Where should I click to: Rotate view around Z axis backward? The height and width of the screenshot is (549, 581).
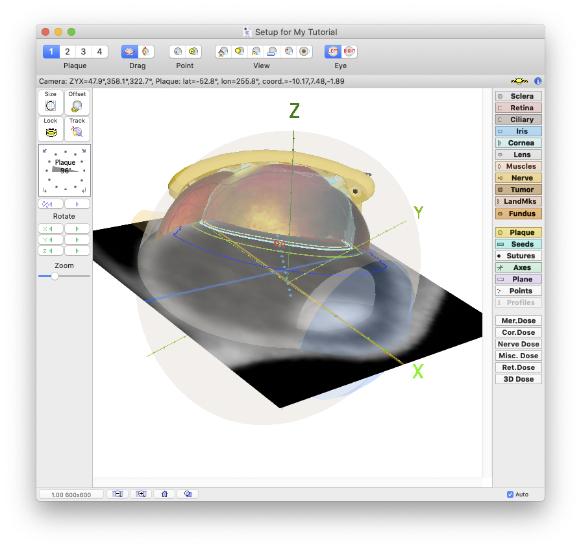[51, 250]
